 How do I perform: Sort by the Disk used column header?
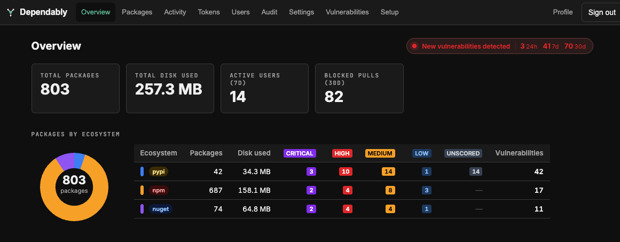(254, 153)
